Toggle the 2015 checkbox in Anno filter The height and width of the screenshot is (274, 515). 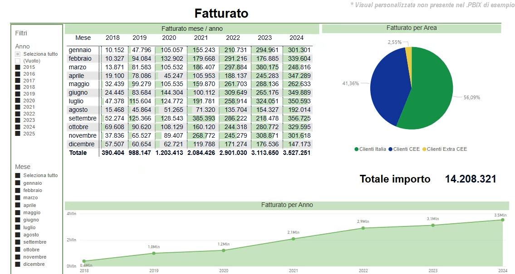click(18, 67)
